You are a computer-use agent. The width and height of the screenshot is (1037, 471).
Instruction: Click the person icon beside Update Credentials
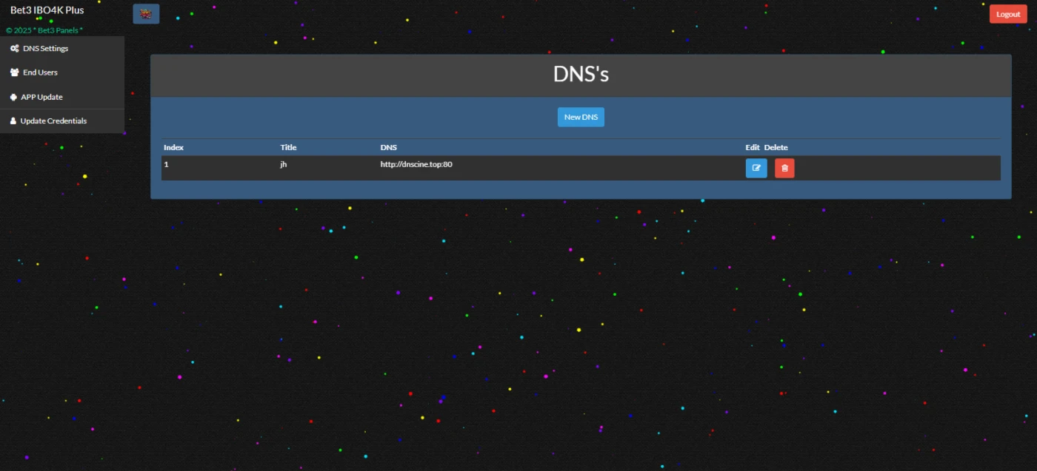click(13, 121)
